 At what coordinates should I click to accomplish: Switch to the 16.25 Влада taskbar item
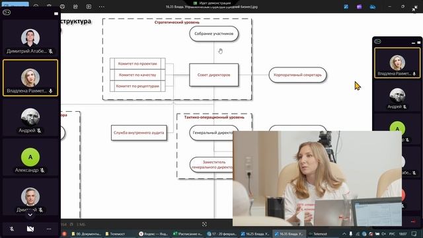click(x=255, y=234)
